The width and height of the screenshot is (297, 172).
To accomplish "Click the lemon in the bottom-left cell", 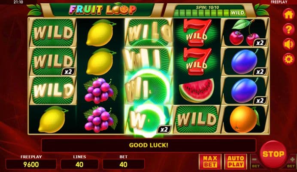I will pyautogui.click(x=52, y=119).
